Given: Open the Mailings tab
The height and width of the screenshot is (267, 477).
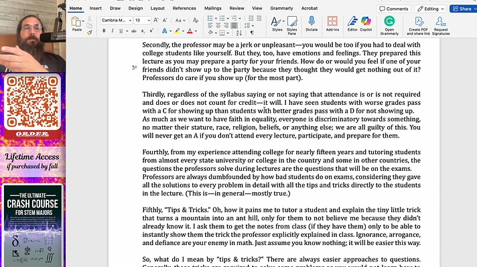Looking at the screenshot, I should tap(212, 8).
